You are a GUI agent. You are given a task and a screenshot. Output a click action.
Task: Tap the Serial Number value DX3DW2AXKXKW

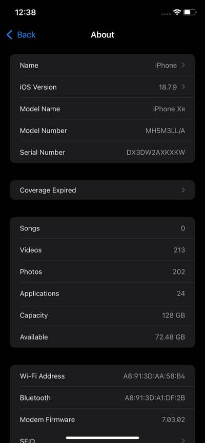(x=156, y=153)
